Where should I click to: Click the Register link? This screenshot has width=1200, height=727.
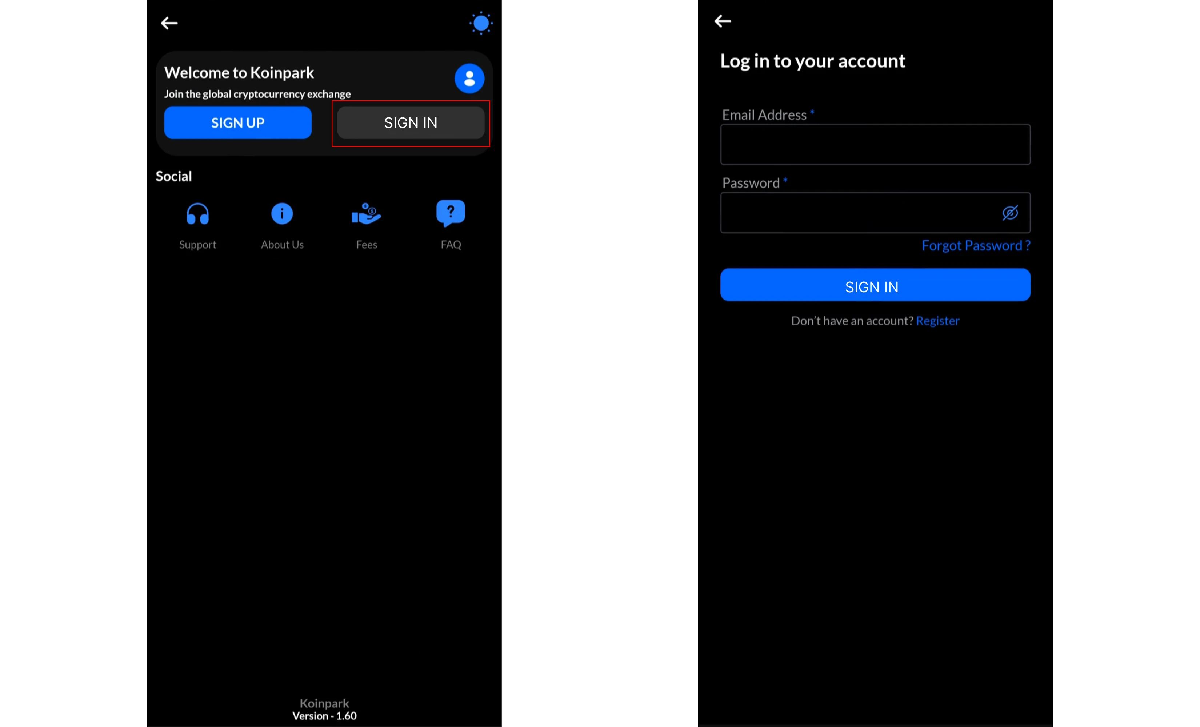[937, 320]
